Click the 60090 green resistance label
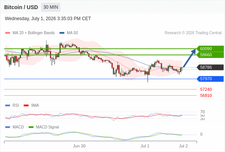The height and width of the screenshot is (152, 225). click(x=210, y=49)
